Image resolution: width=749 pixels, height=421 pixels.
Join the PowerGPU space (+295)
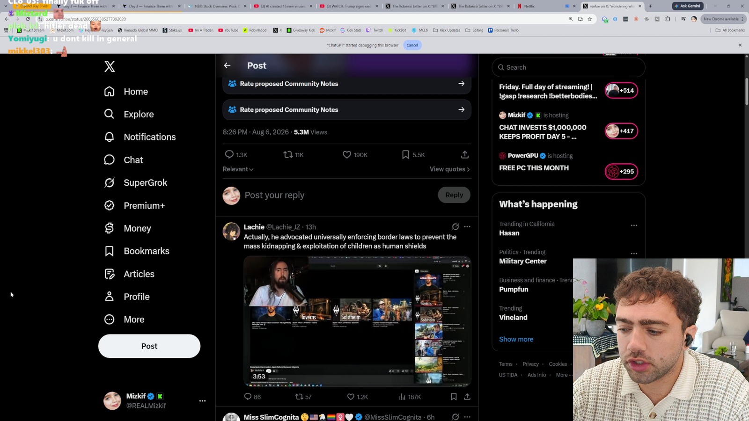coord(621,172)
